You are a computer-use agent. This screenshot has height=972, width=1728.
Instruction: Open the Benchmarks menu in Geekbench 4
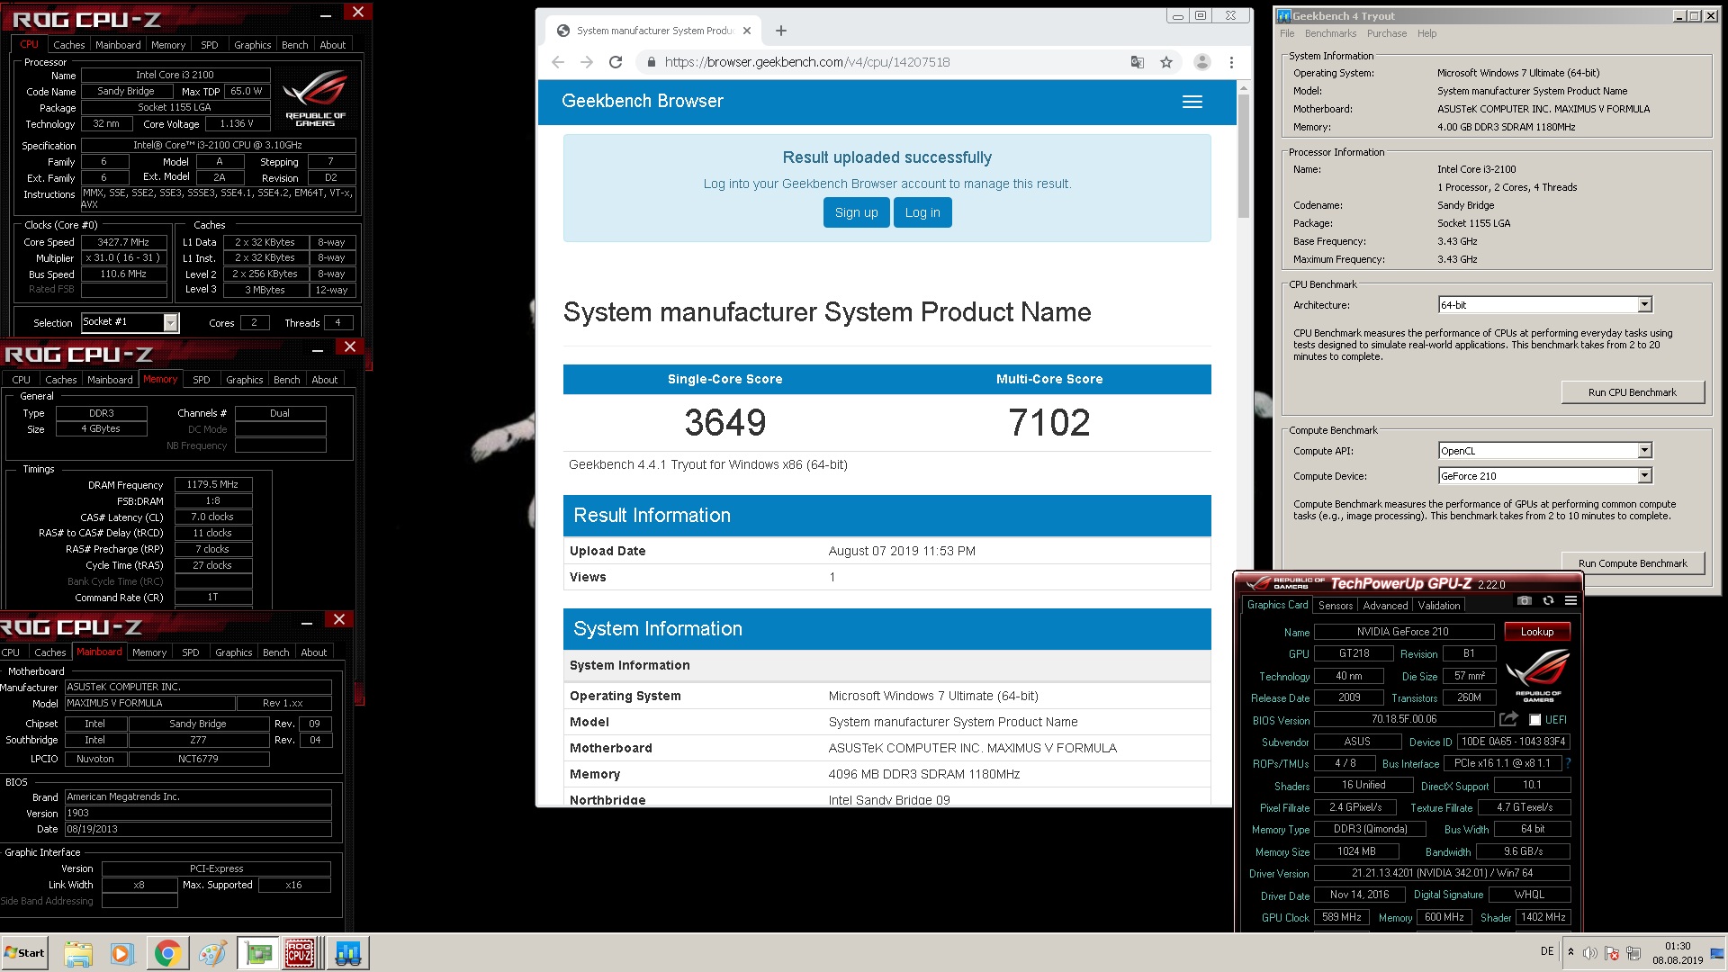(x=1330, y=33)
